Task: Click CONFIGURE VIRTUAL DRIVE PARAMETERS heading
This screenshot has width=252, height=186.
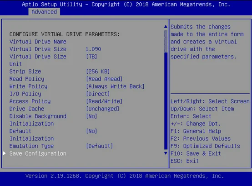Action: pos(65,34)
